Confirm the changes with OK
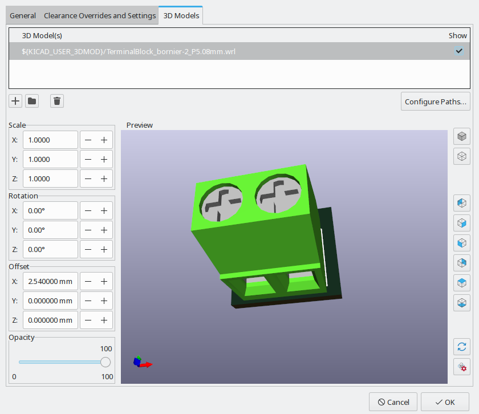This screenshot has height=414, width=479. coord(445,402)
